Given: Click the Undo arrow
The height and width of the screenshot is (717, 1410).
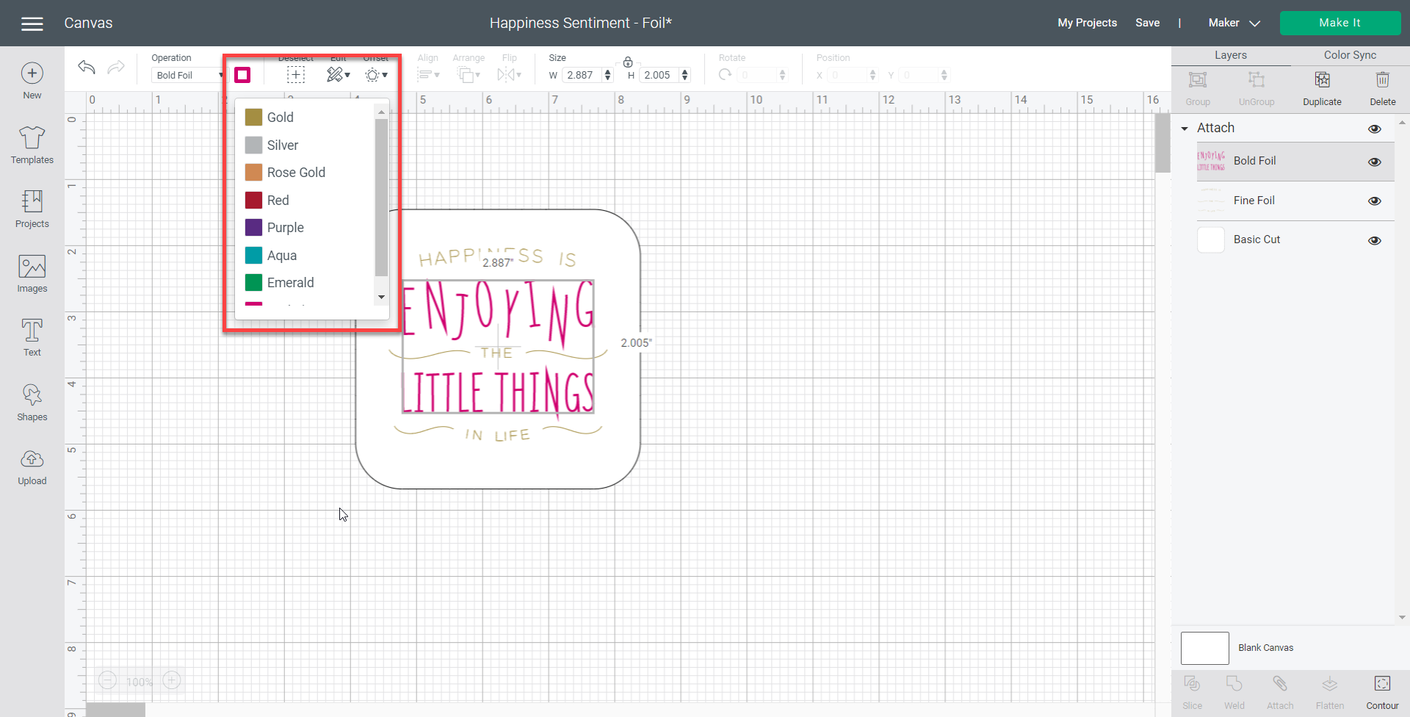Looking at the screenshot, I should [87, 68].
